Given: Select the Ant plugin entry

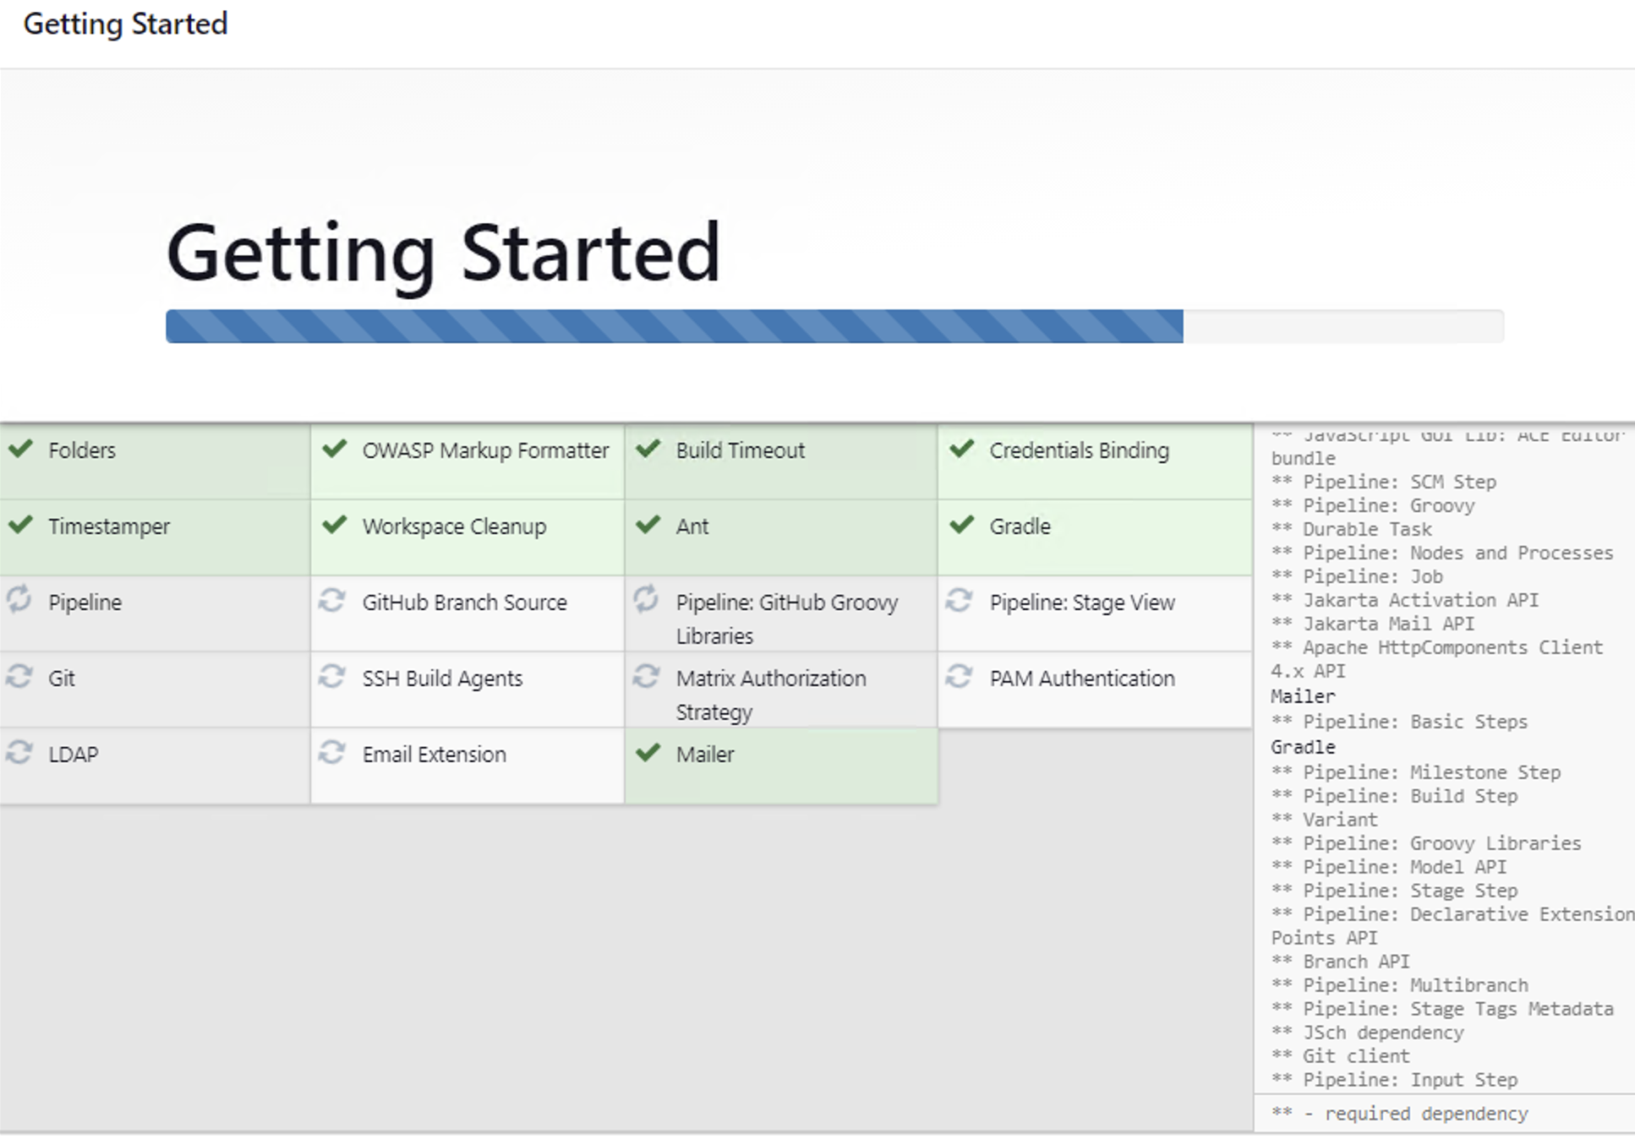Looking at the screenshot, I should (x=693, y=526).
